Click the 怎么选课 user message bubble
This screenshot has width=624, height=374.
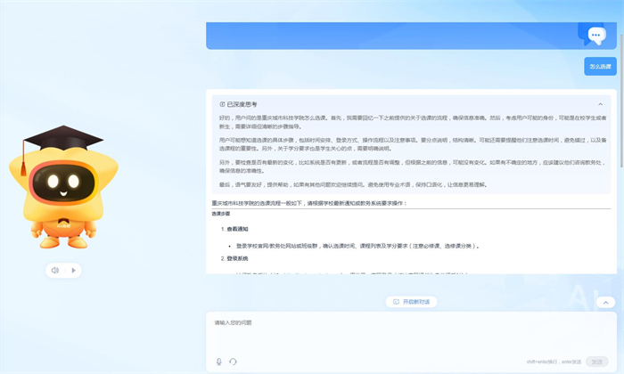599,67
